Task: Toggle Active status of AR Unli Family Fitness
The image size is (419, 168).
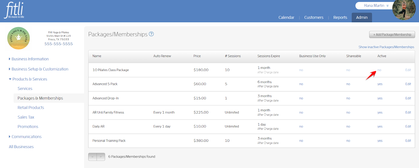Action: pyautogui.click(x=380, y=112)
